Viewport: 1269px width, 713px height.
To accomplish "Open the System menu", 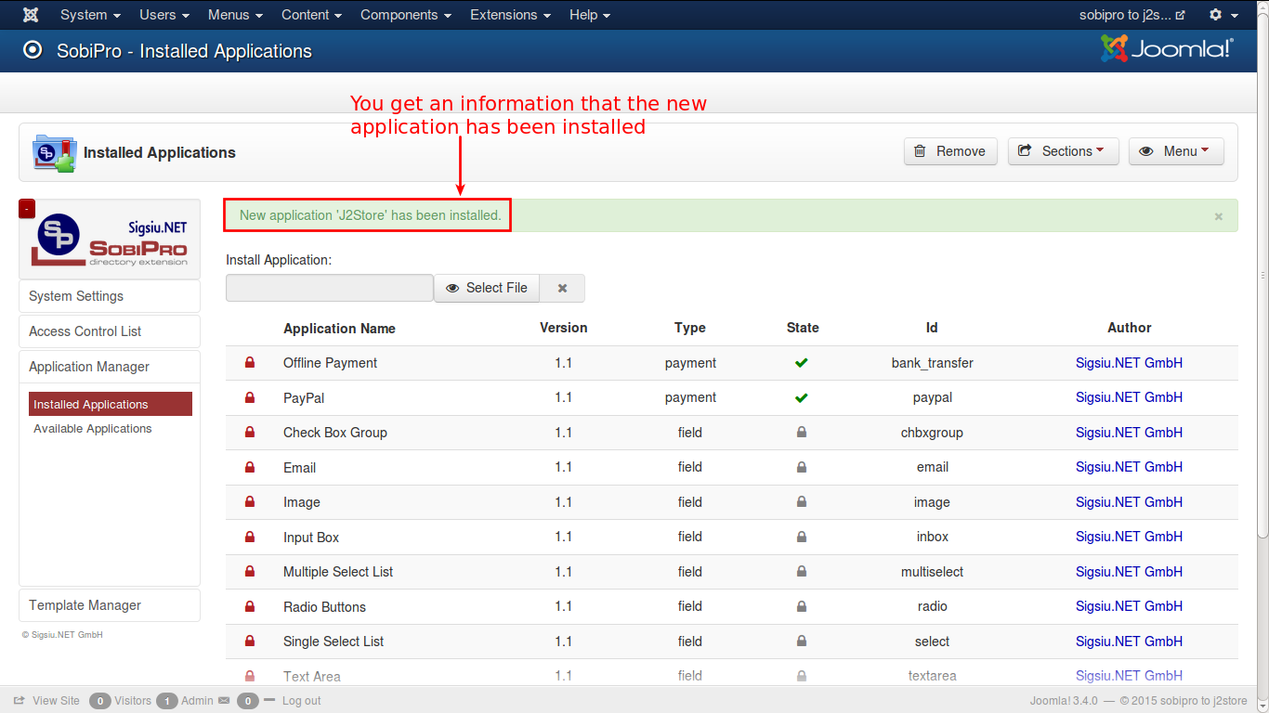I will pyautogui.click(x=90, y=15).
